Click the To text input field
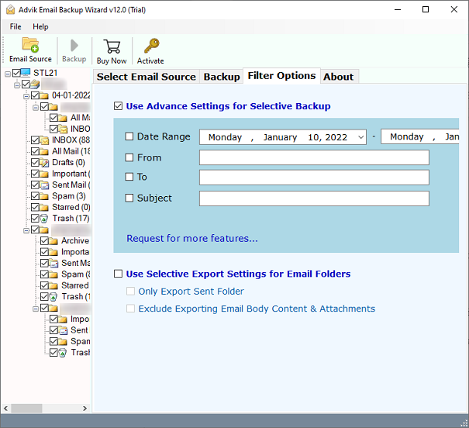This screenshot has height=428, width=469. click(314, 178)
